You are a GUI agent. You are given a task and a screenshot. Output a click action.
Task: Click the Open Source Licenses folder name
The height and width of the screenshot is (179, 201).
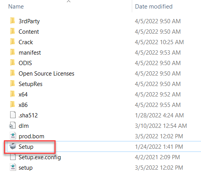point(46,74)
